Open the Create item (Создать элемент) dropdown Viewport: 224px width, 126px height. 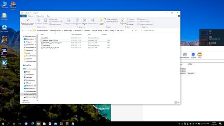111,19
